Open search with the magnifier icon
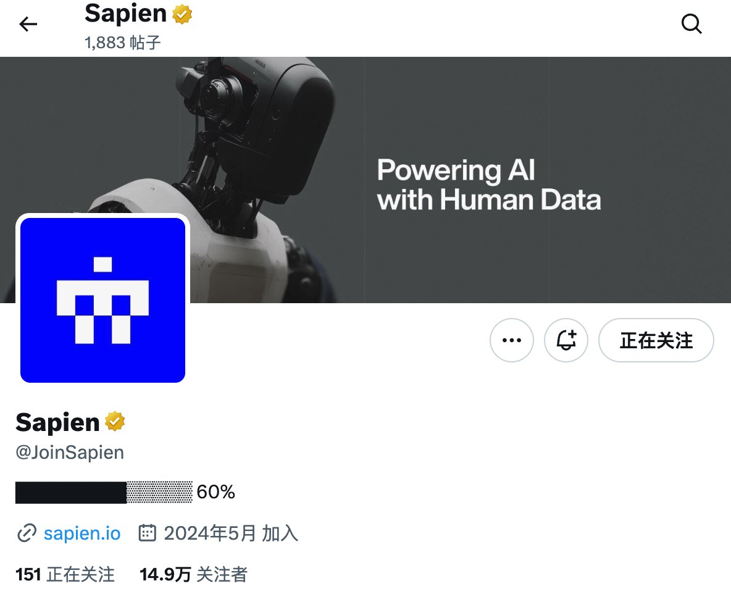 tap(691, 24)
